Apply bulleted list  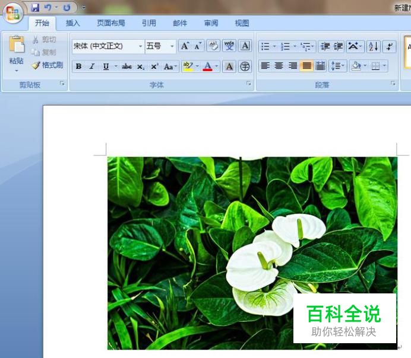click(x=265, y=47)
